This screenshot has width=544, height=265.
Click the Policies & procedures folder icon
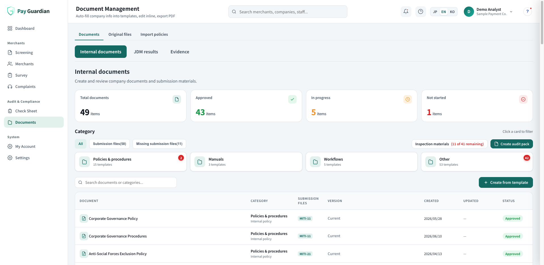click(84, 162)
